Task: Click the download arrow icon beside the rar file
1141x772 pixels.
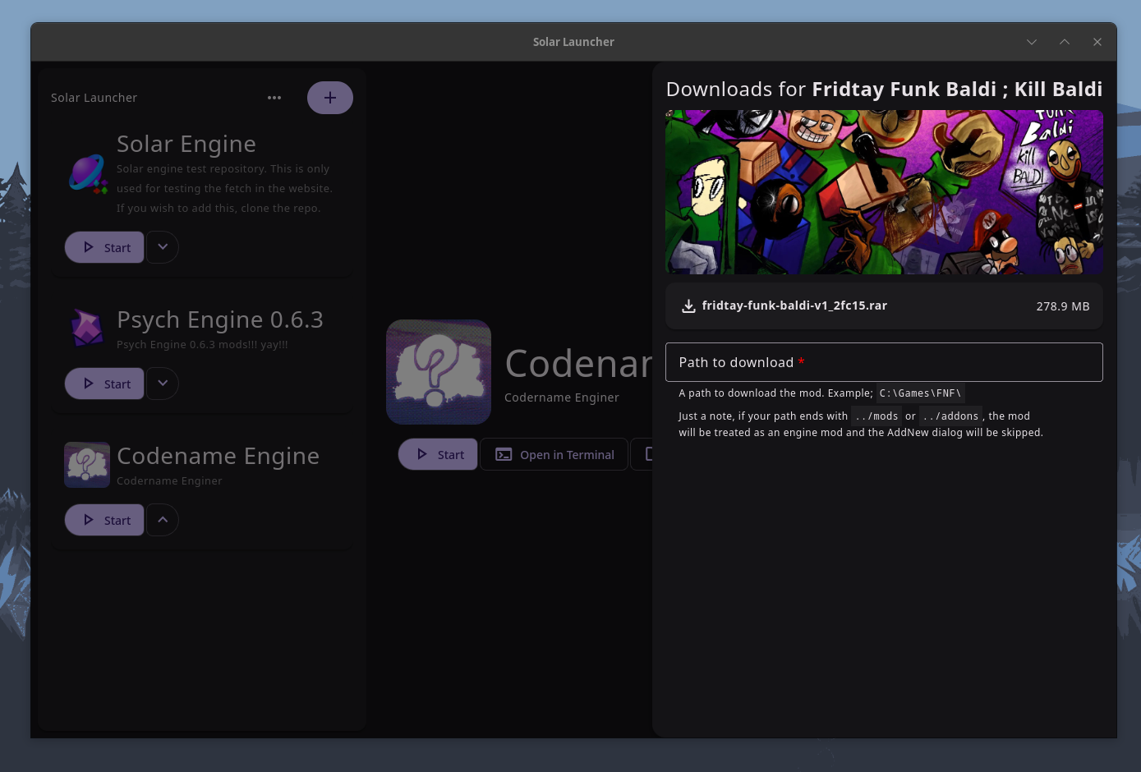Action: click(x=688, y=306)
